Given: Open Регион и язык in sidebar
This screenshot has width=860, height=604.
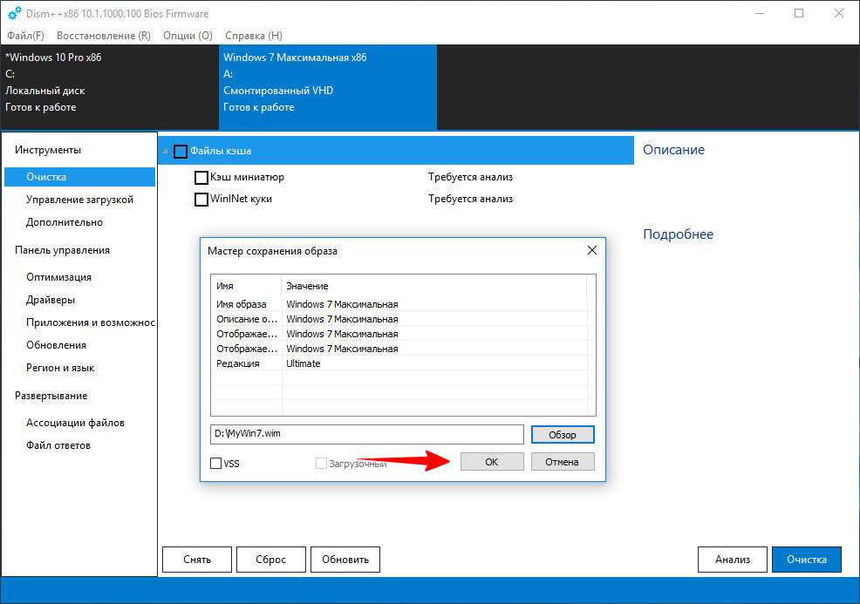Looking at the screenshot, I should click(x=60, y=368).
